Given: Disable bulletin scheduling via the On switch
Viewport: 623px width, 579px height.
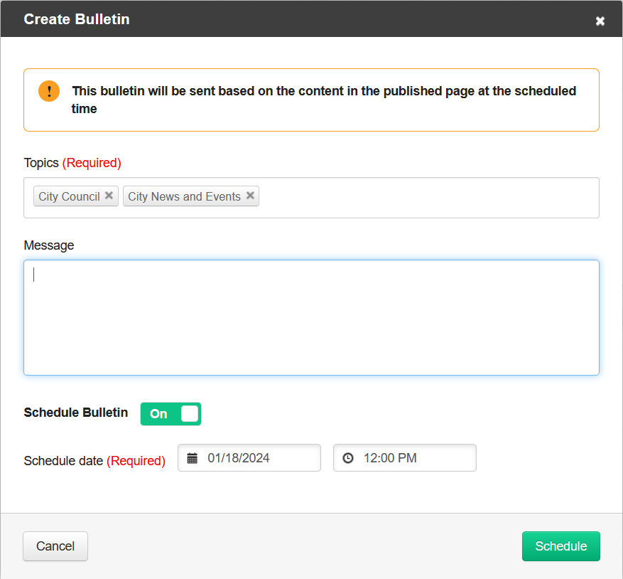Looking at the screenshot, I should [x=170, y=413].
